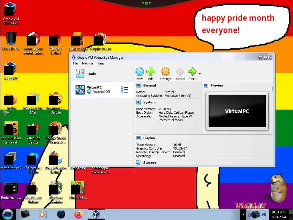Click the 'Hard Disk, Optical, Floppy' boot order text
This screenshot has width=293, height=220.
[177, 113]
